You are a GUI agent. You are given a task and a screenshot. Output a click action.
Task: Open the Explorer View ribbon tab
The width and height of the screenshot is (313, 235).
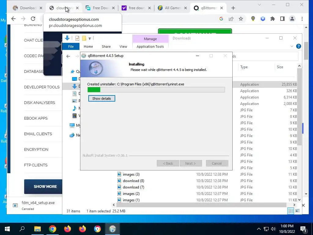click(123, 47)
